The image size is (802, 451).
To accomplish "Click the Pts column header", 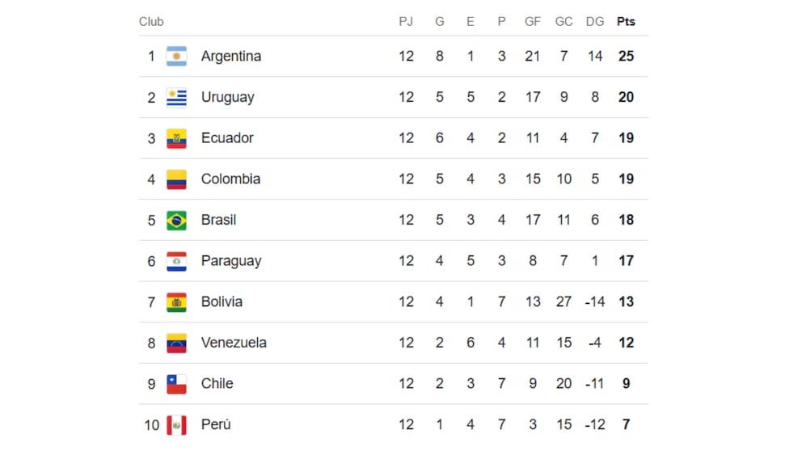I will coord(626,22).
